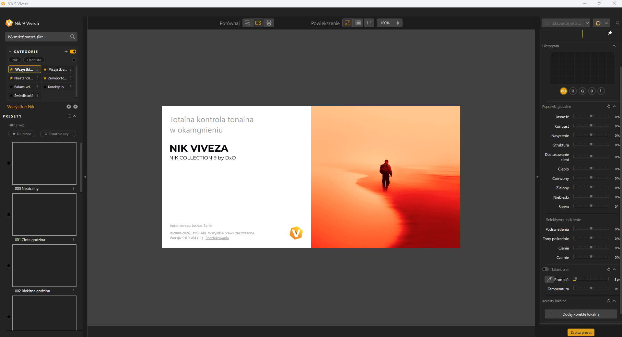The height and width of the screenshot is (337, 622).
Task: Go to next category with right arrow
Action: 76,107
